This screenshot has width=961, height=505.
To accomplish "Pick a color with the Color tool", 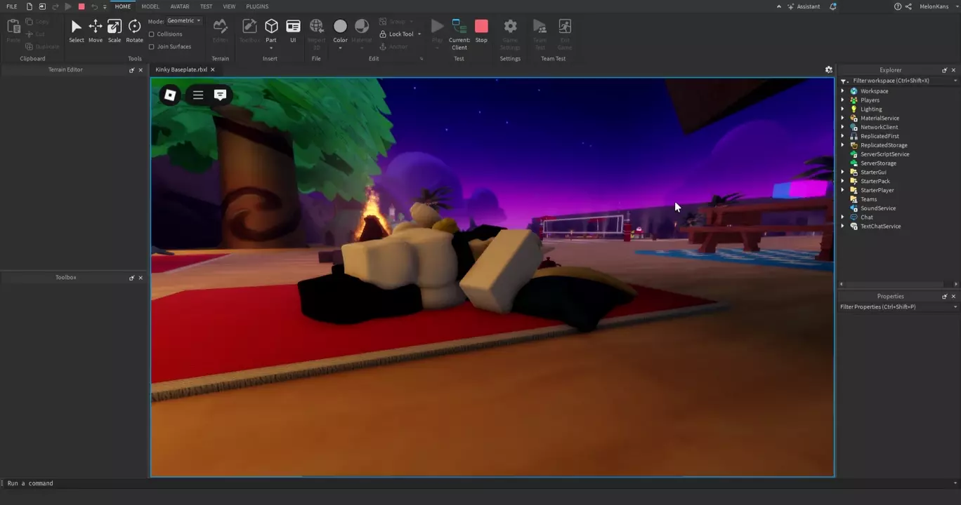I will tap(340, 31).
